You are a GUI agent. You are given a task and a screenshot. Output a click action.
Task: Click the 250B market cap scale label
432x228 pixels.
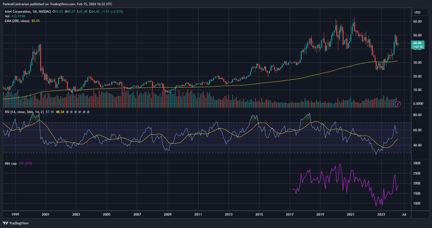point(417,173)
